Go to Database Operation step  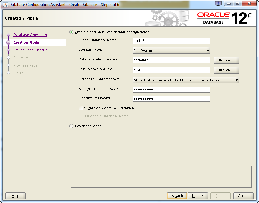(30, 35)
